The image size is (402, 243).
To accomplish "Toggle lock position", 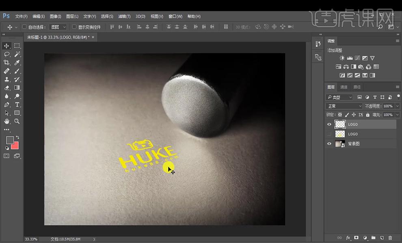I will pos(354,115).
